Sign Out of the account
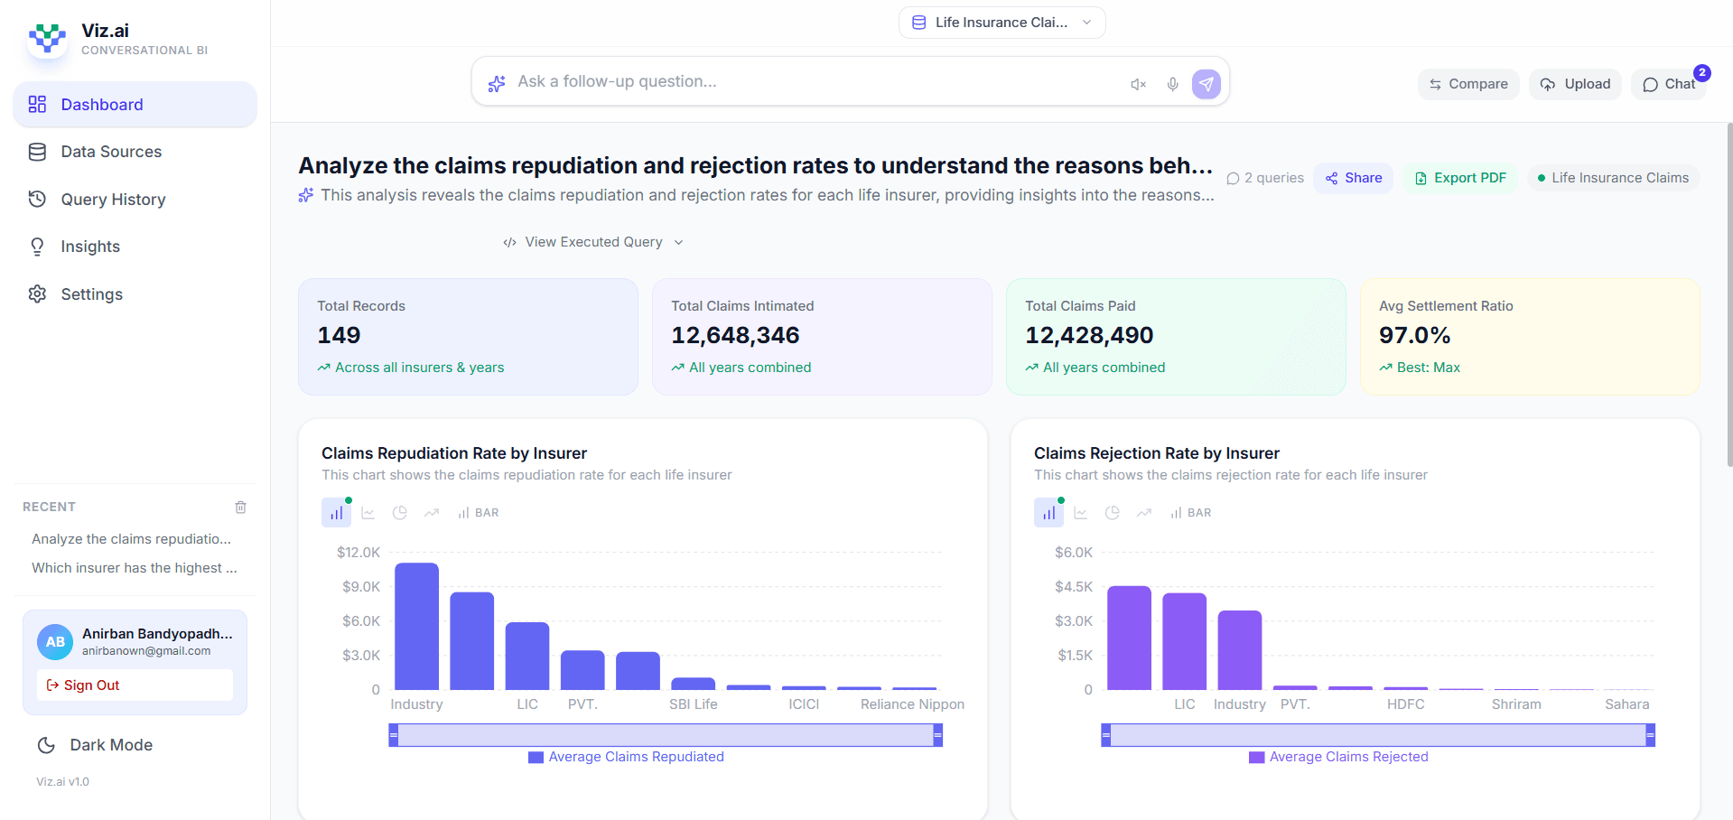Viewport: 1733px width, 820px height. (x=134, y=685)
